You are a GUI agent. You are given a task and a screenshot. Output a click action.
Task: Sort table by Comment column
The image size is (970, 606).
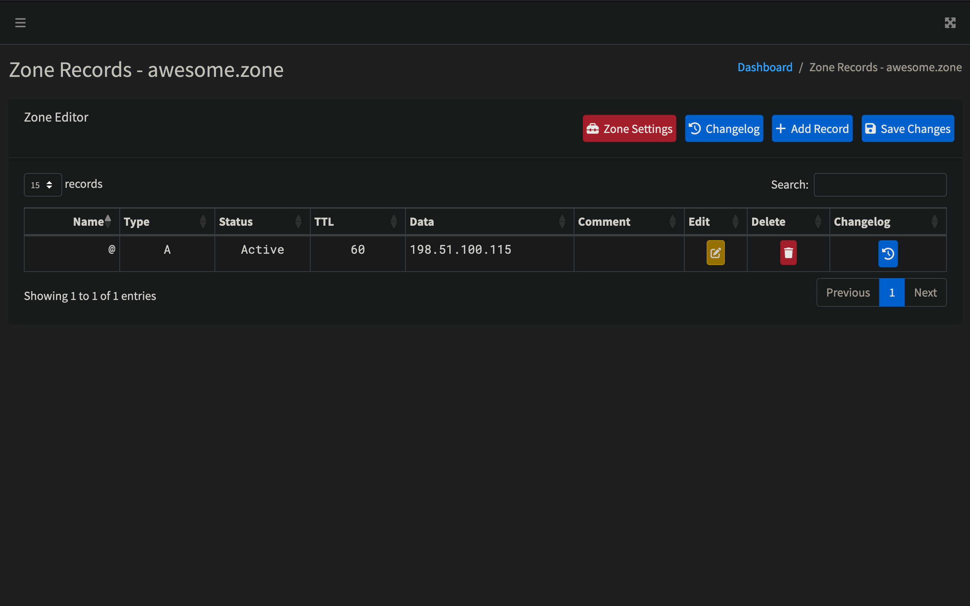tap(629, 222)
